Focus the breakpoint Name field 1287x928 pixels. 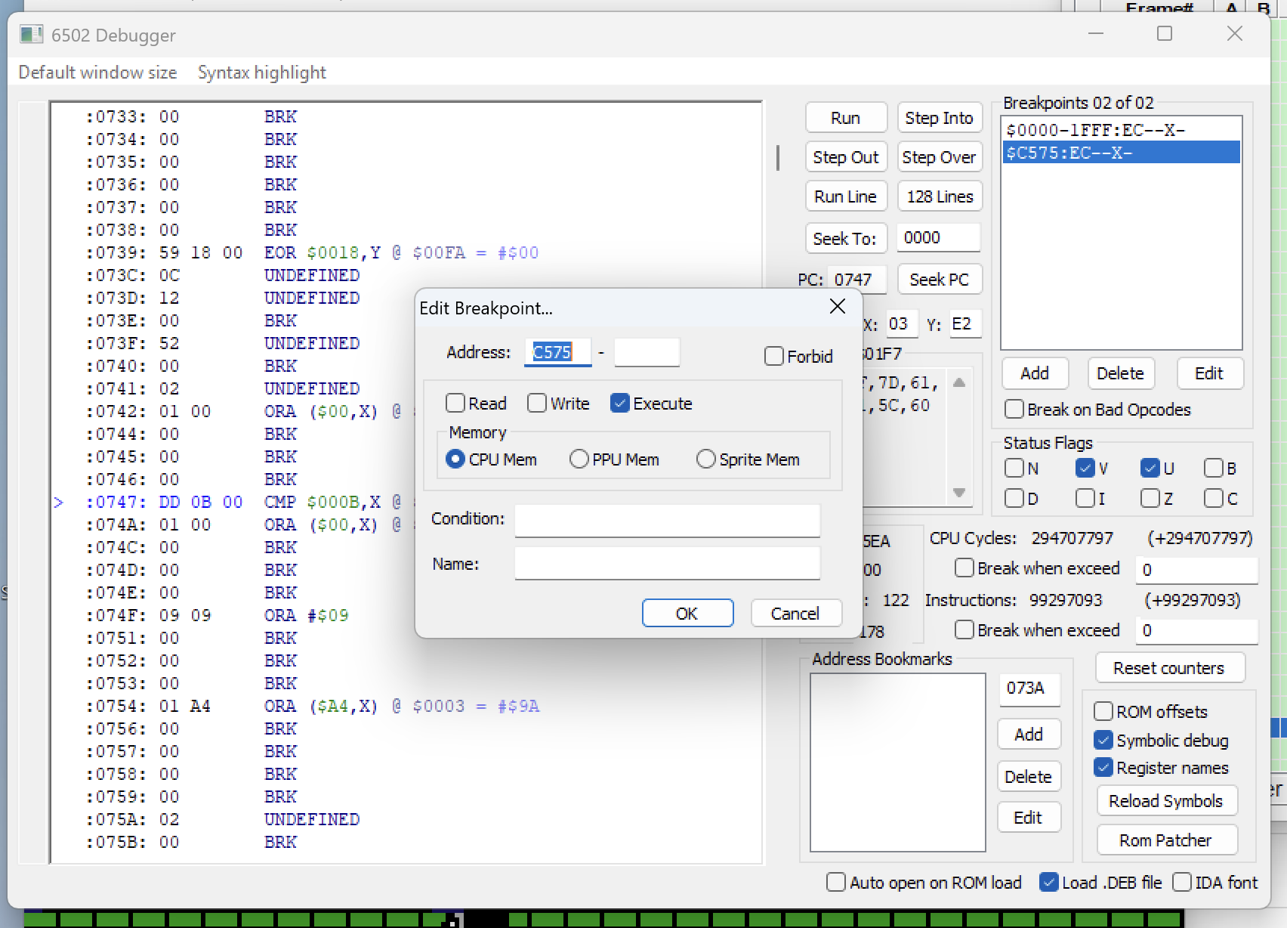tap(667, 564)
